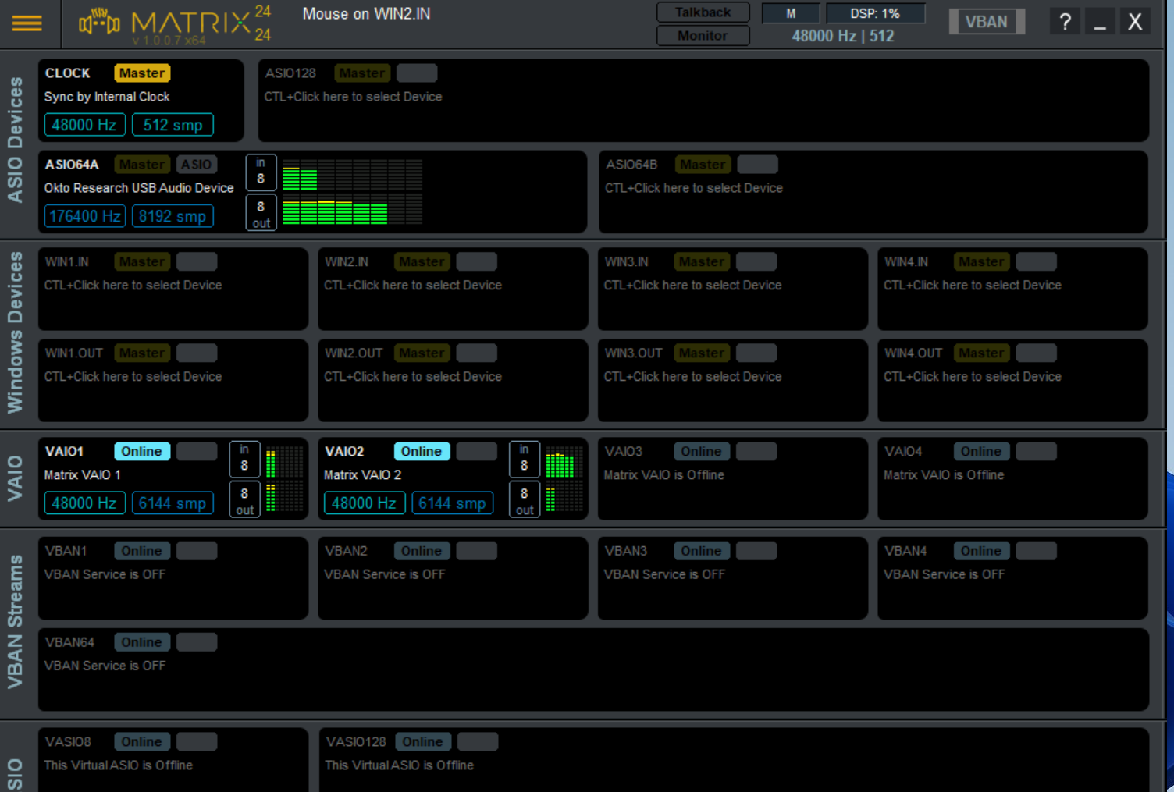Open help with the question mark
This screenshot has height=792, width=1174.
[x=1065, y=22]
